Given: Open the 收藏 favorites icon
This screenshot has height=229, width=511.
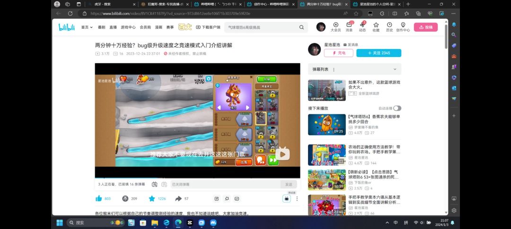Looking at the screenshot, I should [x=376, y=27].
